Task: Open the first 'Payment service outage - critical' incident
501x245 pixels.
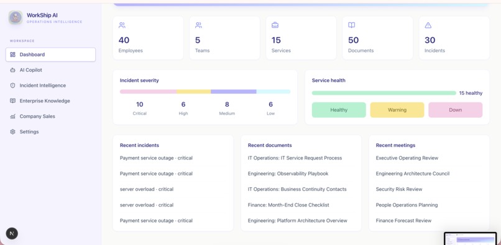Action: [156, 158]
